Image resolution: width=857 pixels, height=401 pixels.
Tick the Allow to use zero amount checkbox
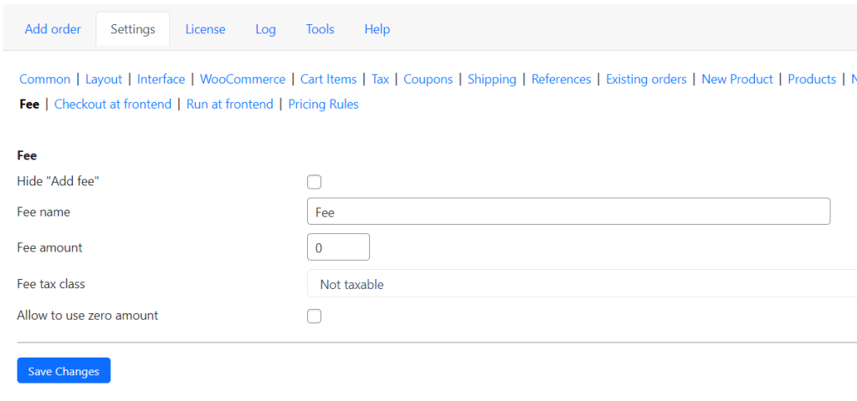point(315,317)
